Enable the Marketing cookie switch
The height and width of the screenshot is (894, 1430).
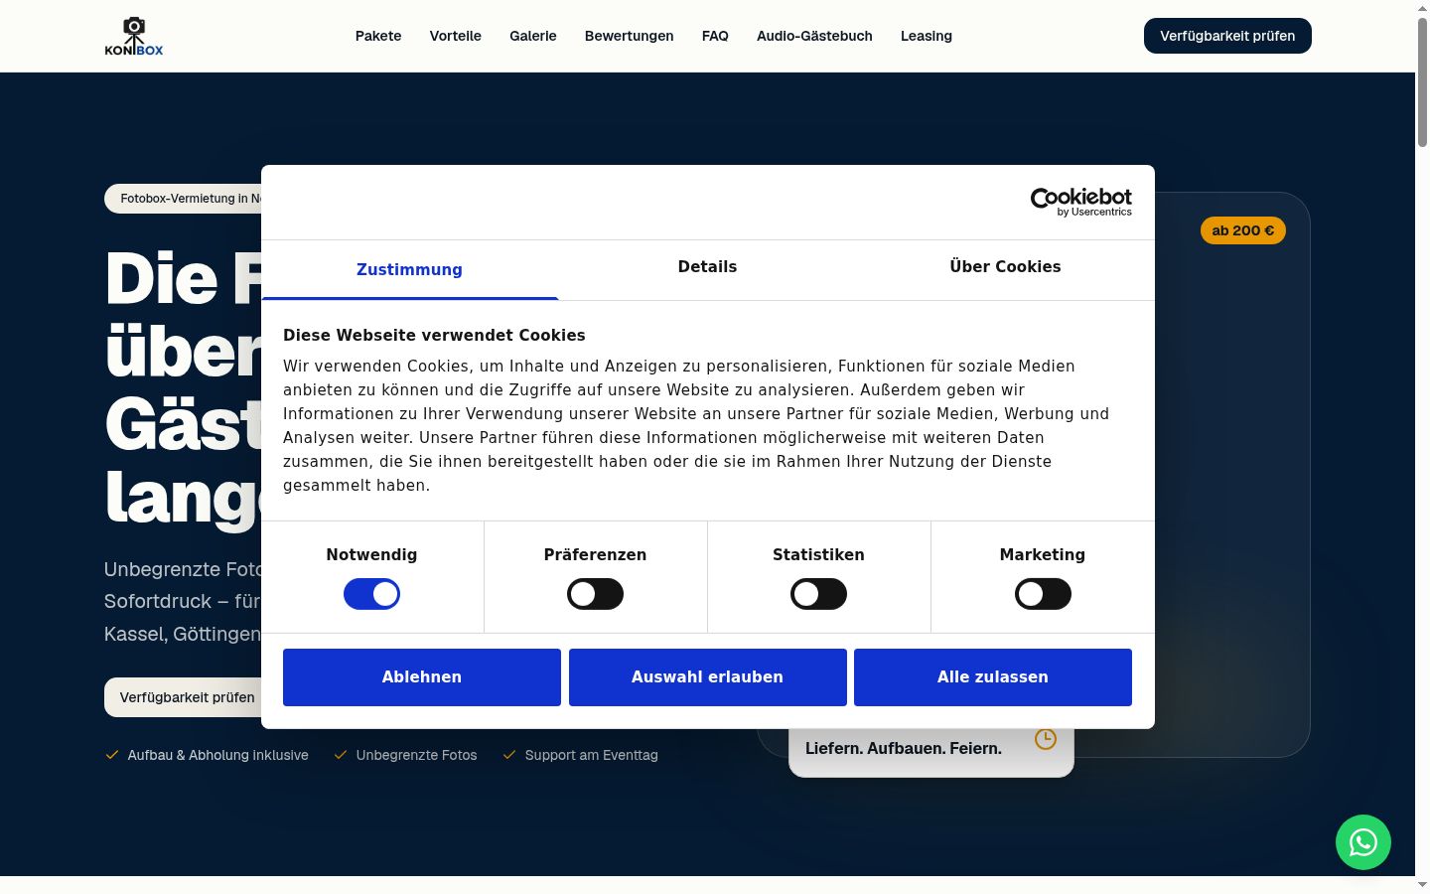[x=1043, y=594]
